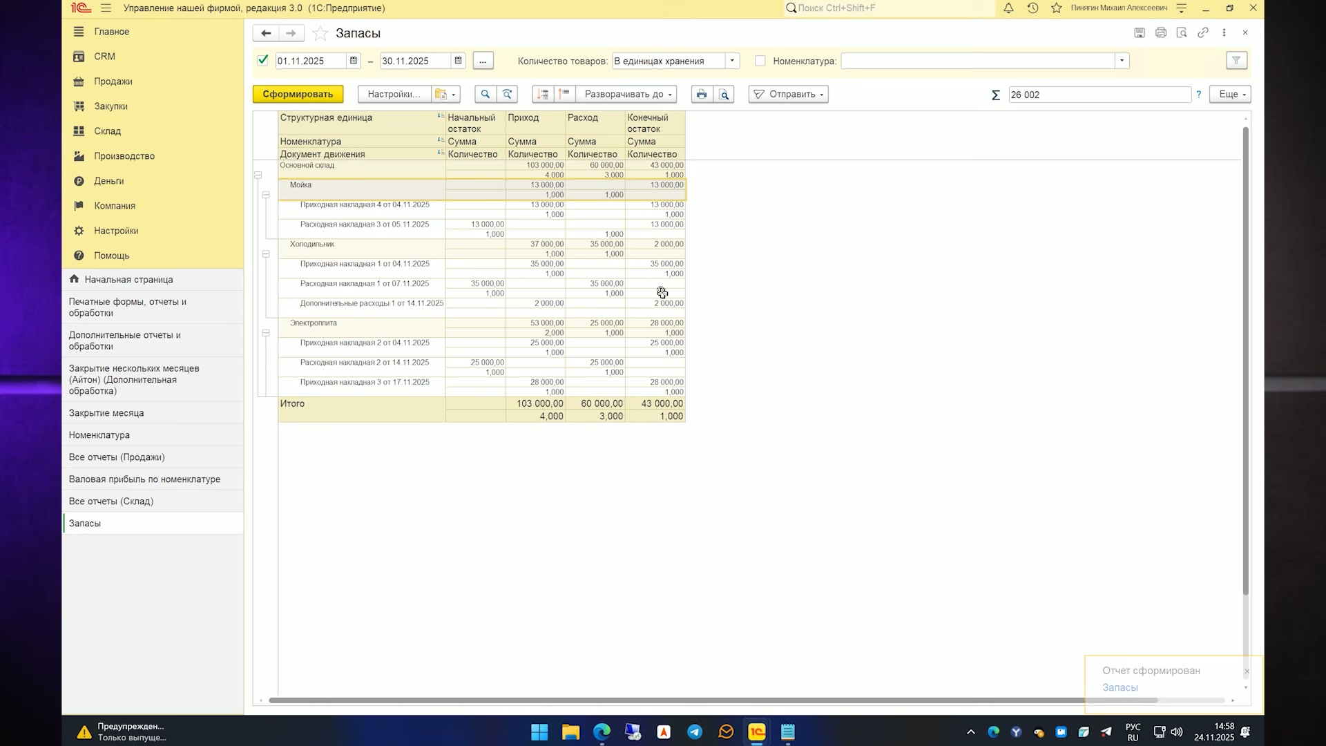This screenshot has height=746, width=1326.
Task: Click the period selection ellipsis button
Action: pyautogui.click(x=483, y=61)
